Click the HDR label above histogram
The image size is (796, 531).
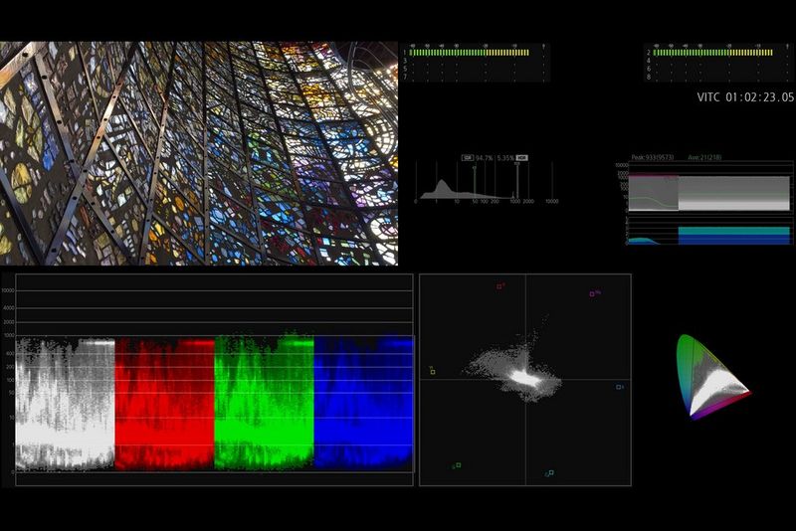[x=521, y=157]
